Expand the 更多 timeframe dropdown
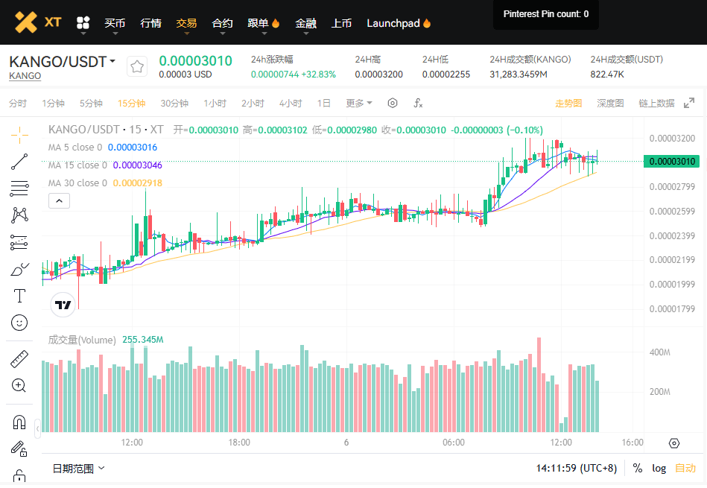This screenshot has height=488, width=707. [358, 104]
